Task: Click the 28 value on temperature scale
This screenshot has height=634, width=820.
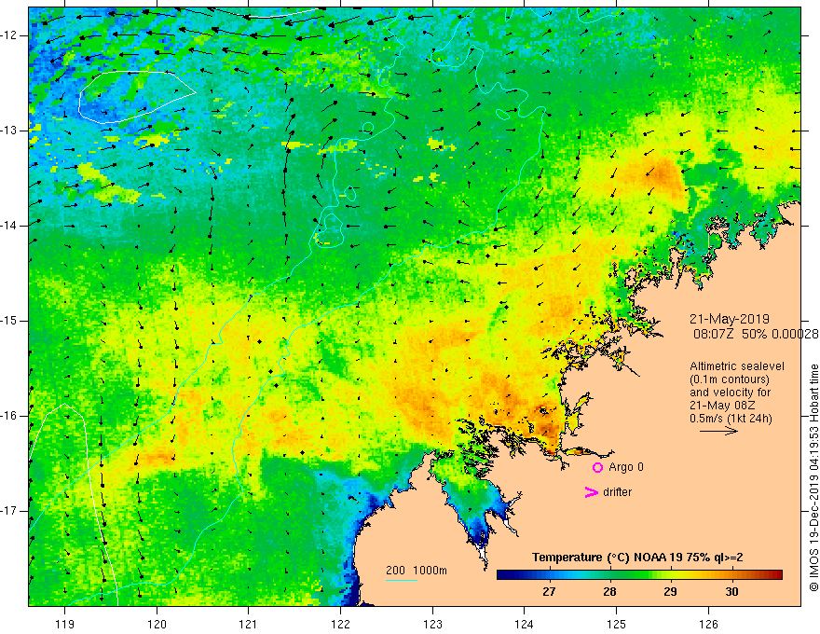Action: click(x=609, y=592)
